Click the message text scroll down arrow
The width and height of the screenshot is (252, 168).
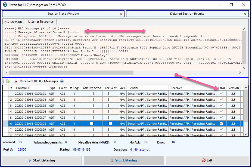(244, 68)
